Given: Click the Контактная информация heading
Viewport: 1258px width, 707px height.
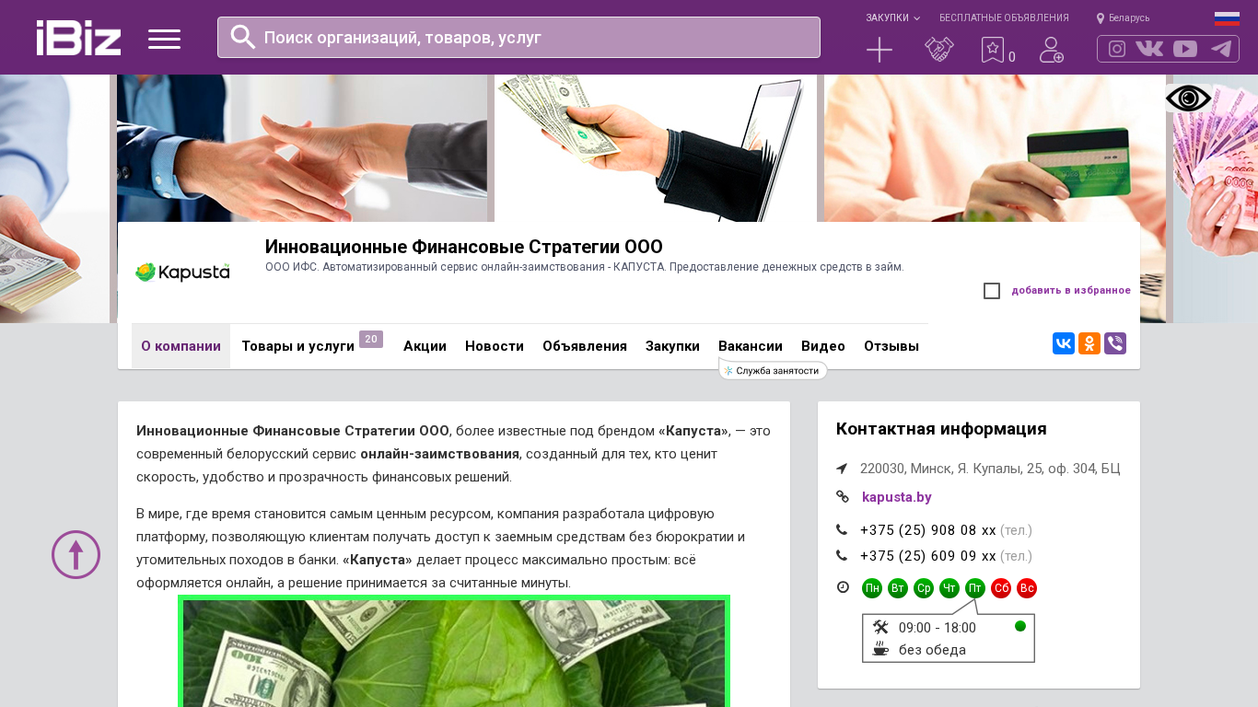Looking at the screenshot, I should (x=941, y=429).
